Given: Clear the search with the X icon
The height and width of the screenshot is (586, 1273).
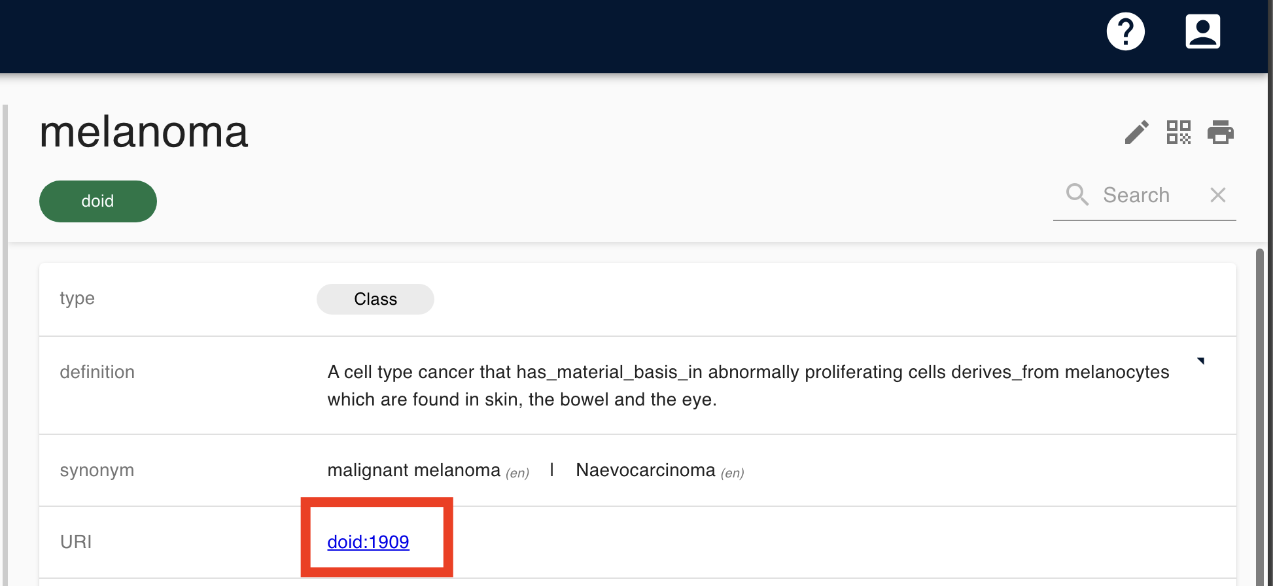Looking at the screenshot, I should (x=1217, y=195).
